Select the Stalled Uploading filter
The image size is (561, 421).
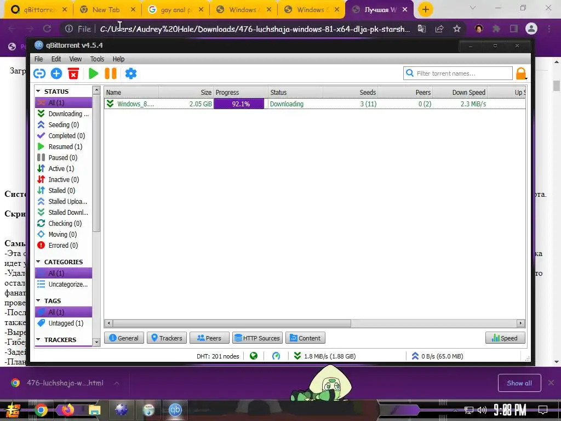tap(64, 202)
